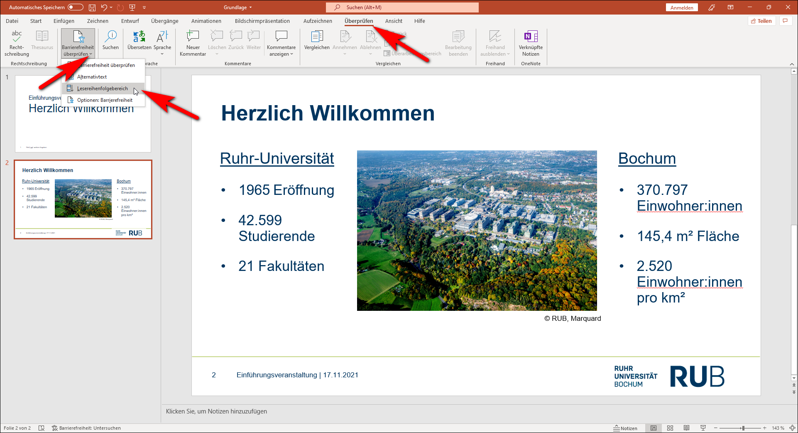Click the Folie 2 von 2 indicator
The width and height of the screenshot is (798, 433).
[x=17, y=428]
